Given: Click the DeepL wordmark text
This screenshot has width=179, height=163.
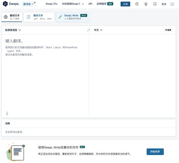Looking at the screenshot, I should (x=14, y=4).
